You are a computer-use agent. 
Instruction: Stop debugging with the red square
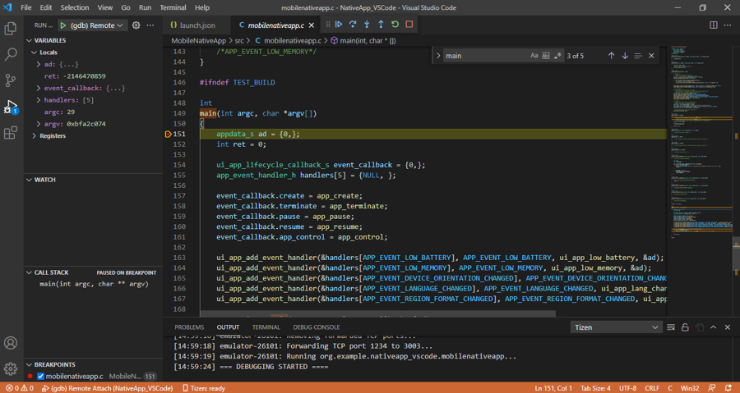409,25
